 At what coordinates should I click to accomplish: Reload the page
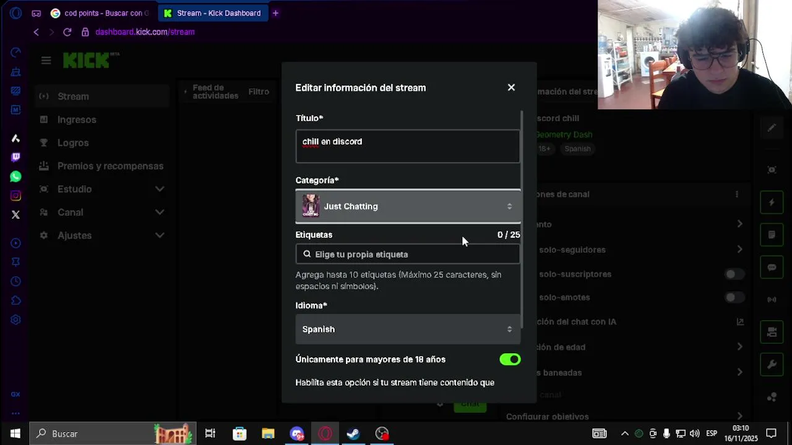[67, 32]
